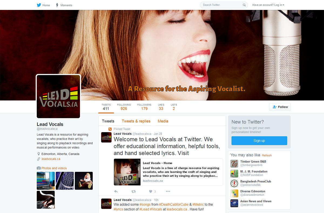Open leadvocals.ca link in second tweet
Image resolution: width=324 pixels, height=213 pixels.
point(177,209)
